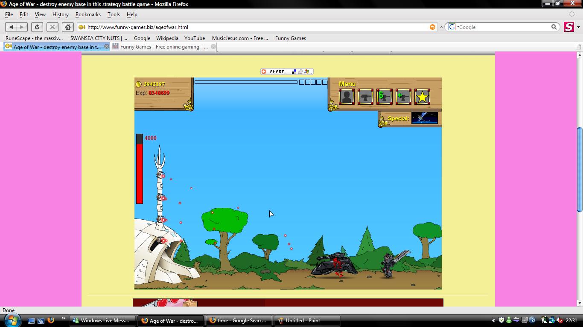Select the sell turret dollar icon
Viewport: 583px width, 327px height.
[384, 97]
